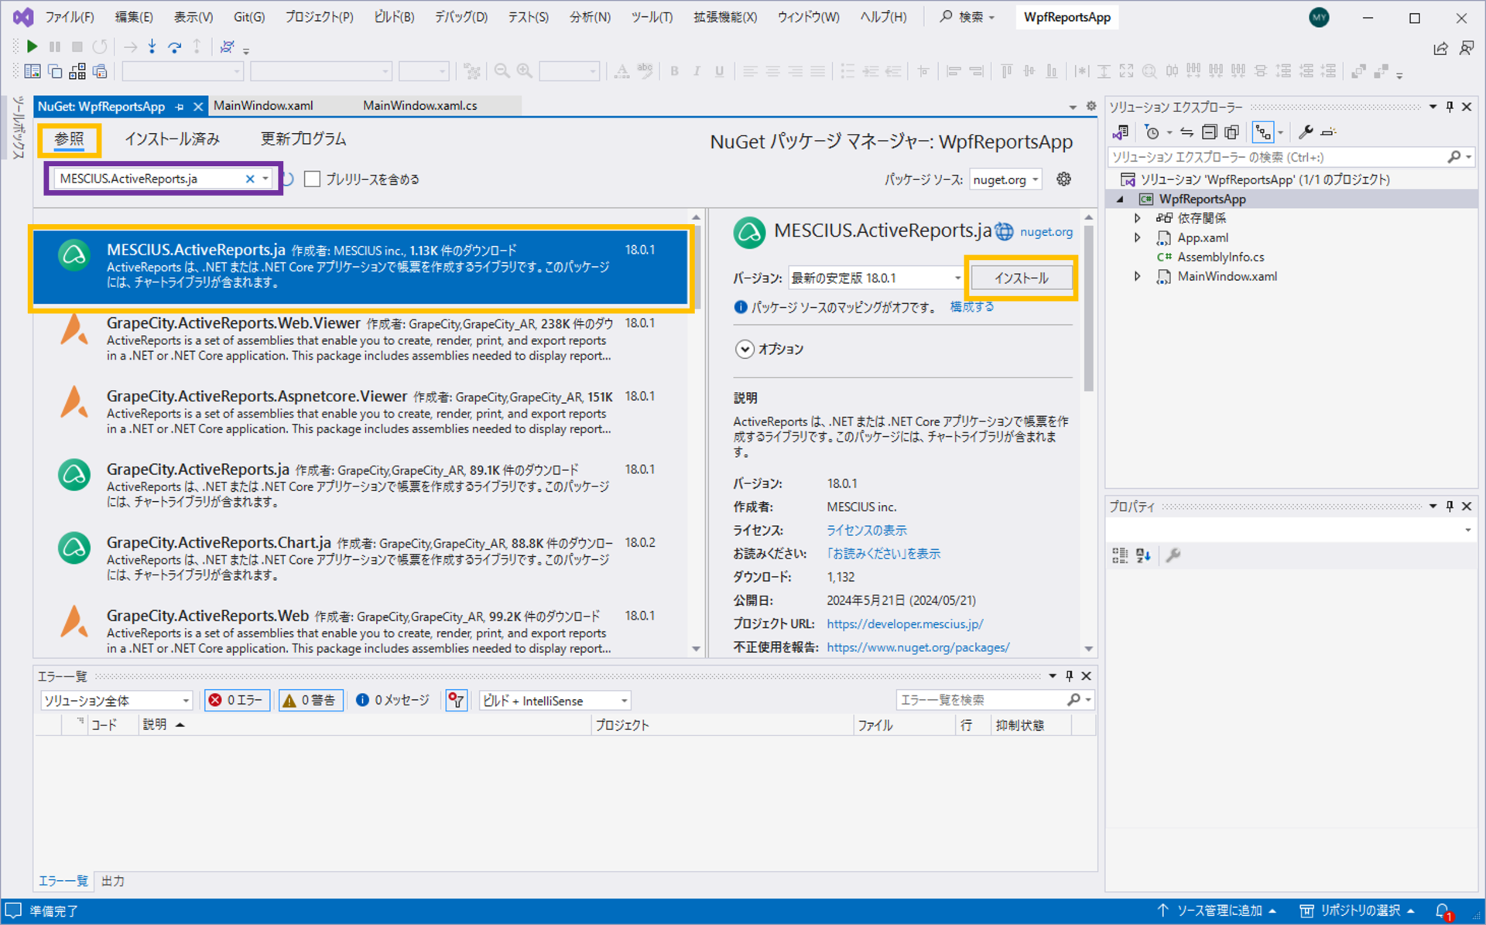Click the configure package source mapping link

pos(971,308)
